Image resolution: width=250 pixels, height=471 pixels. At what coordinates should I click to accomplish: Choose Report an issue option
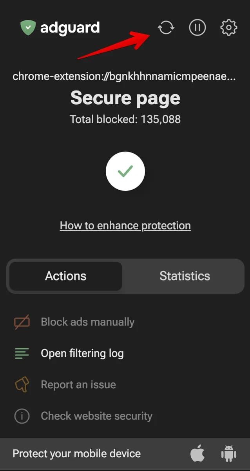[79, 384]
